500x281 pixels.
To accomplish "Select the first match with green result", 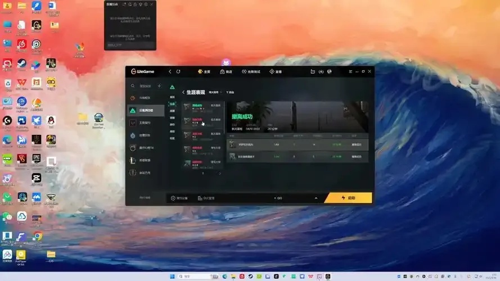I will (x=203, y=108).
